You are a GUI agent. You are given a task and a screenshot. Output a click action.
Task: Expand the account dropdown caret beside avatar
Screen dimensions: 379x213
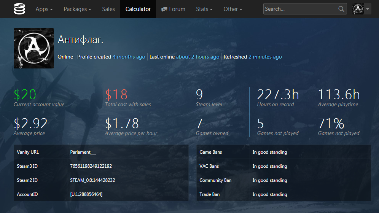[x=368, y=9]
